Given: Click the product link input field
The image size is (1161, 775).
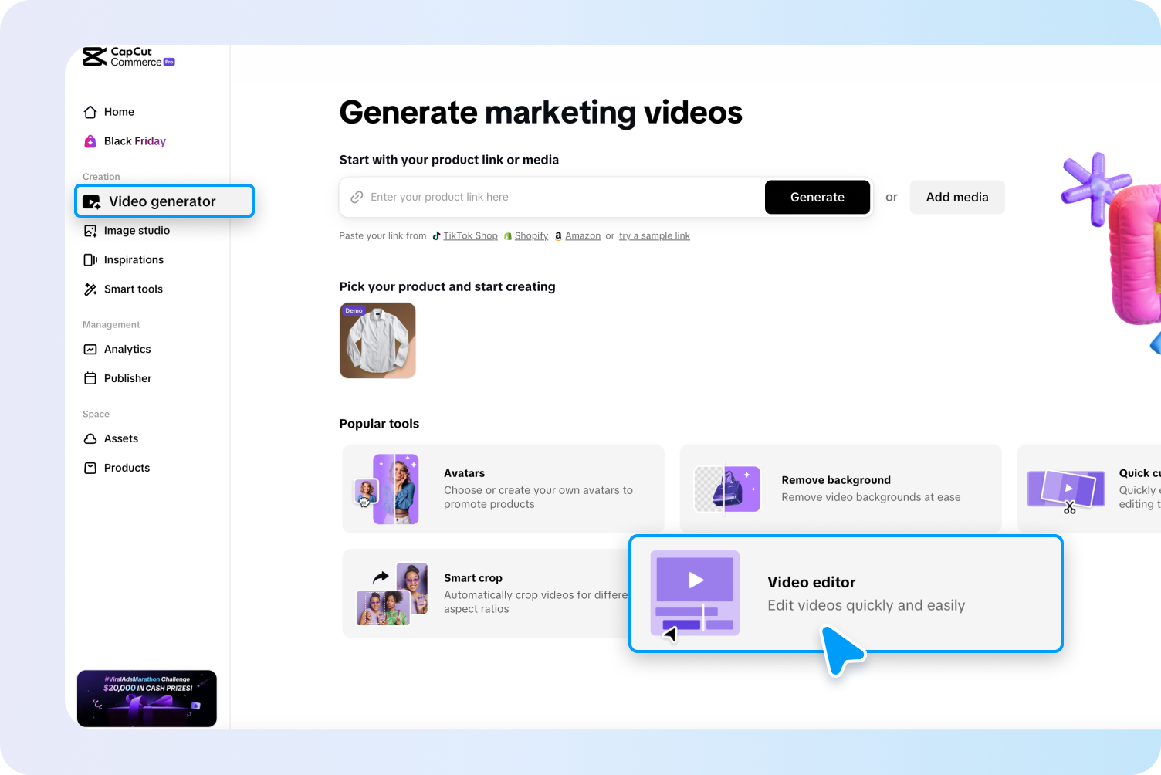Looking at the screenshot, I should [540, 197].
